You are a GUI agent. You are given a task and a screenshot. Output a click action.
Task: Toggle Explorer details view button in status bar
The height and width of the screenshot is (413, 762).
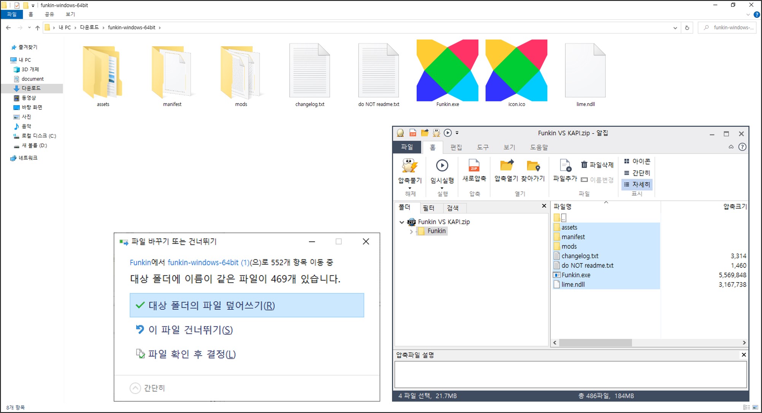click(747, 407)
